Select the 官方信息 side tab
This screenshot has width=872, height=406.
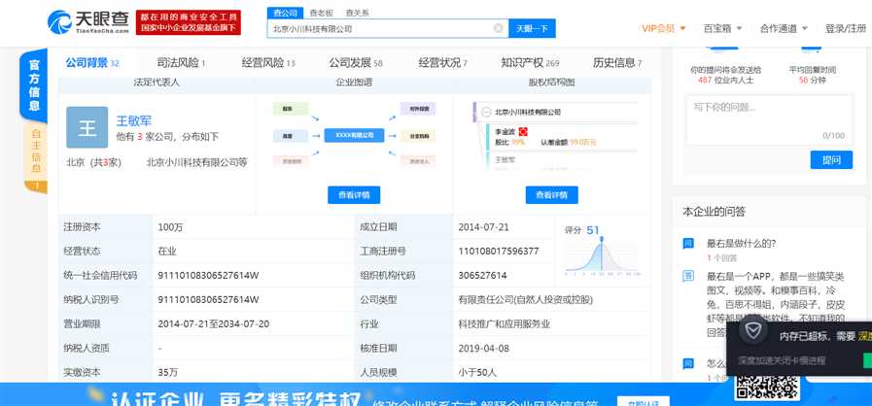(34, 87)
